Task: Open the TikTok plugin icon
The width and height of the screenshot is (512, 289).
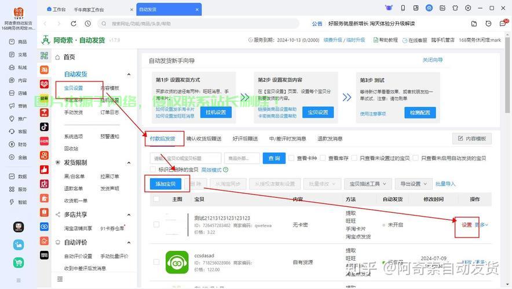Action: (x=45, y=127)
